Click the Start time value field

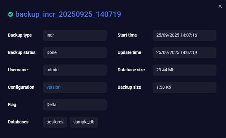[185, 35]
